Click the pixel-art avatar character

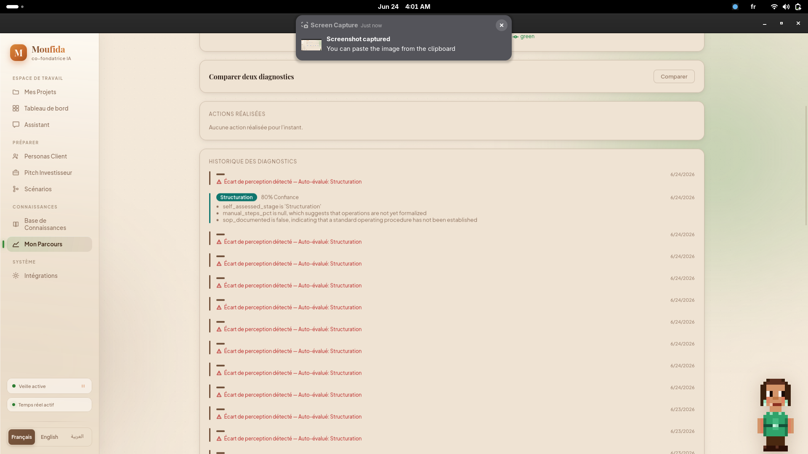[x=775, y=415]
